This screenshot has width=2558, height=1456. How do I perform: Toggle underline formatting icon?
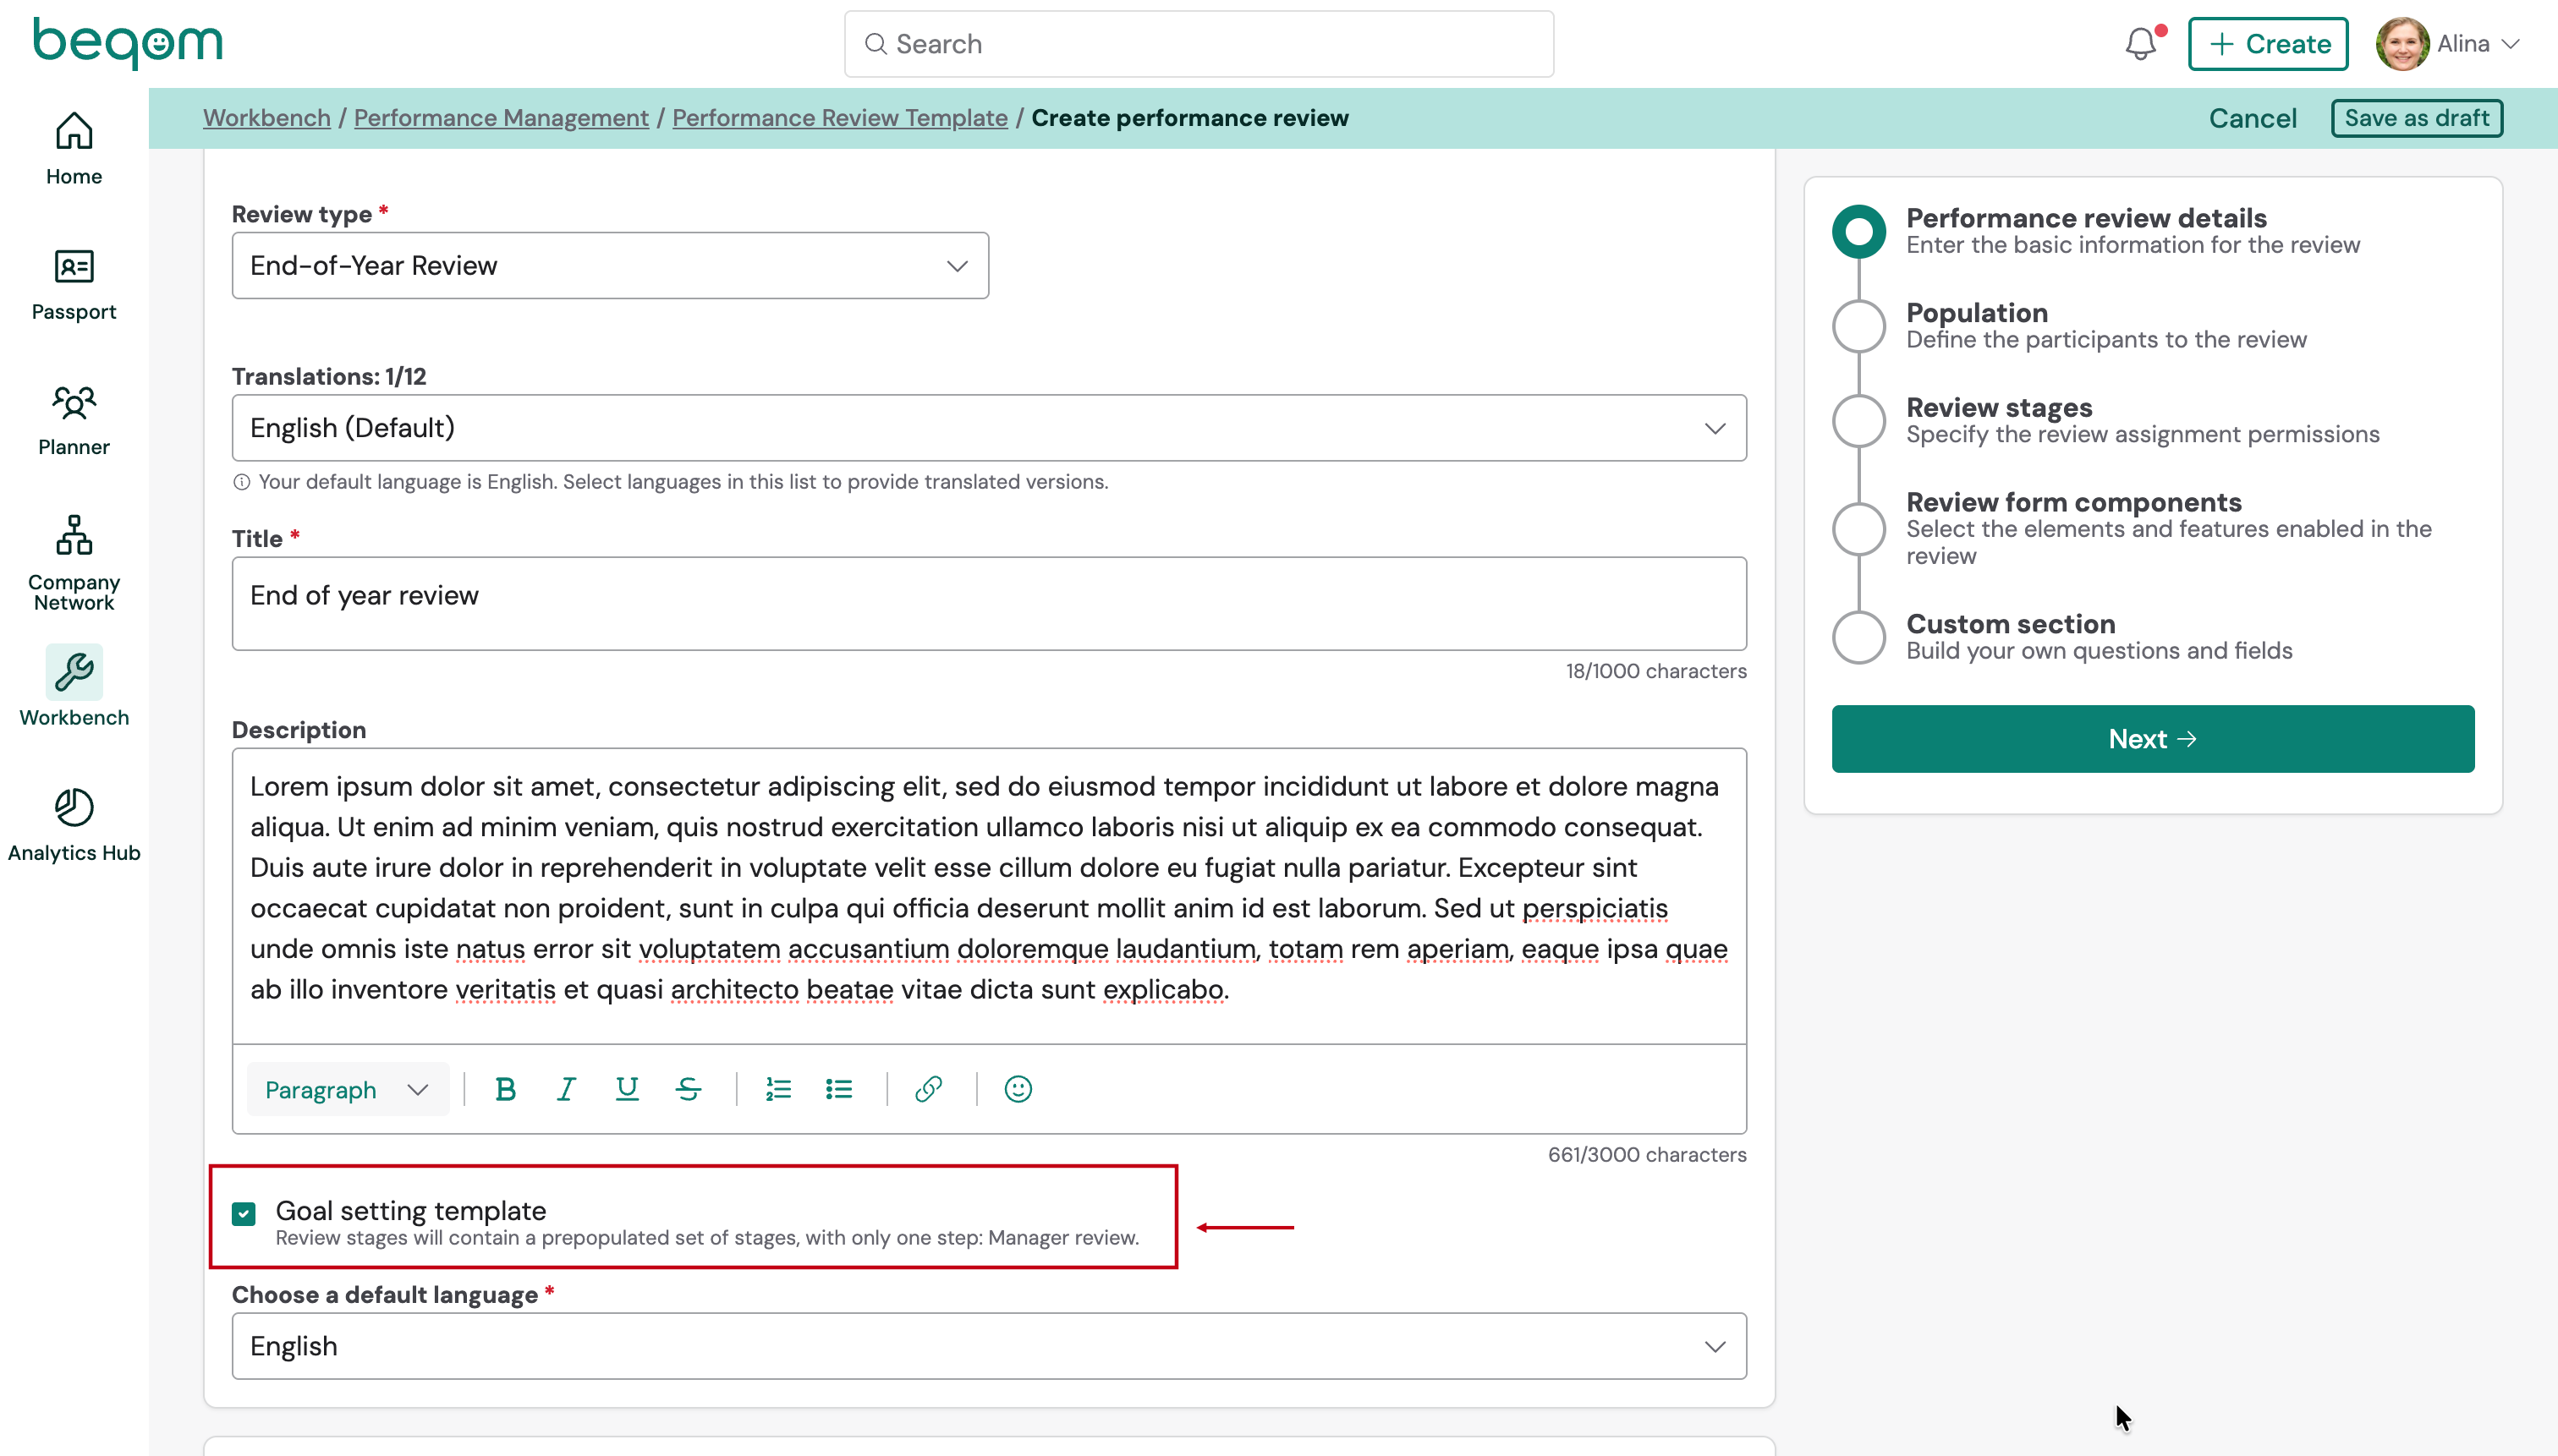click(x=628, y=1089)
